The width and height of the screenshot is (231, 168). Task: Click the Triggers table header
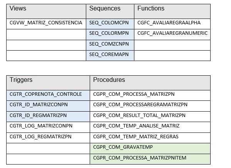pyautogui.click(x=21, y=80)
